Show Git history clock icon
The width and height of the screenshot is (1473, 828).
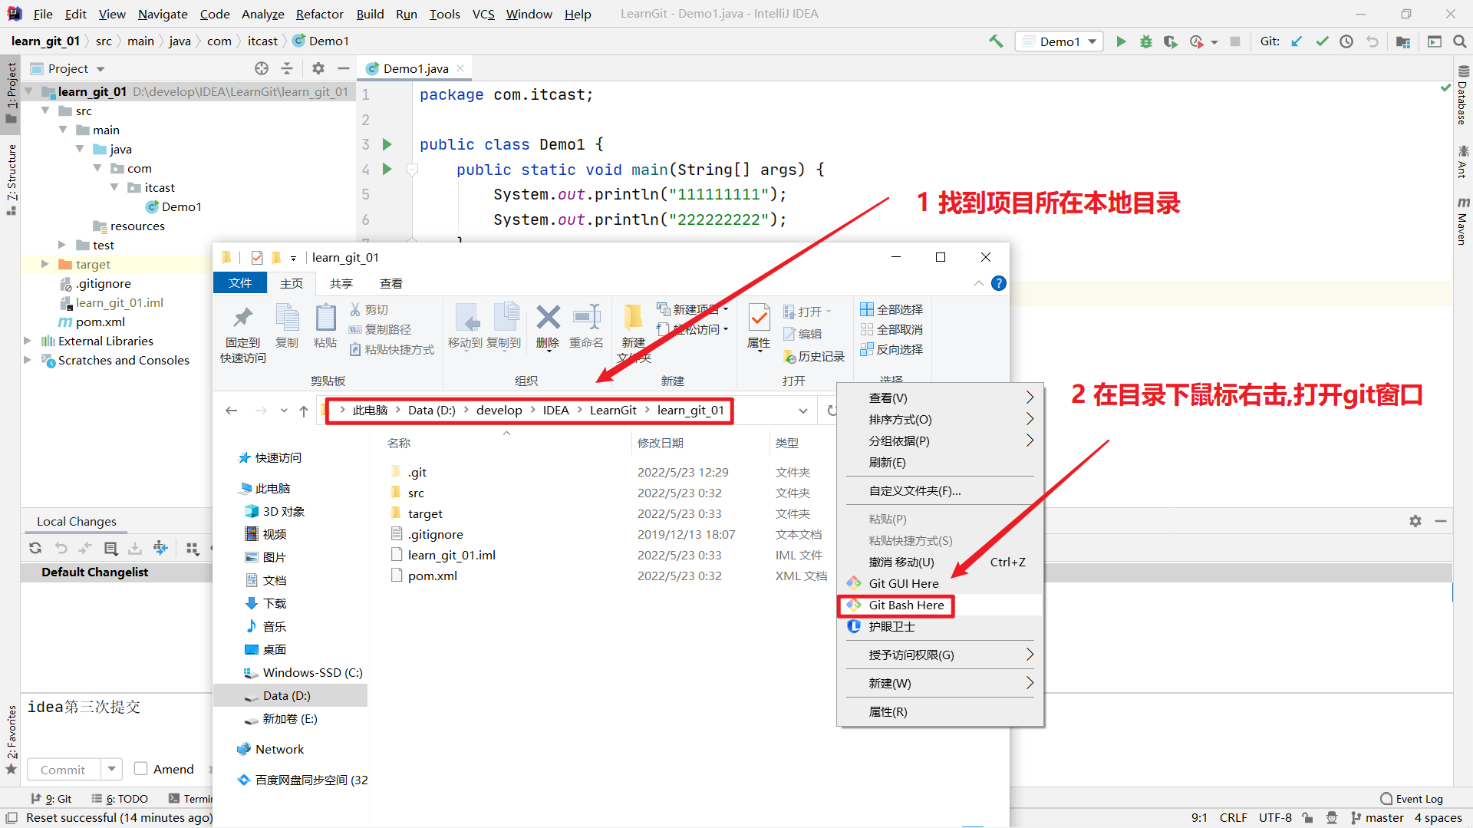coord(1346,41)
